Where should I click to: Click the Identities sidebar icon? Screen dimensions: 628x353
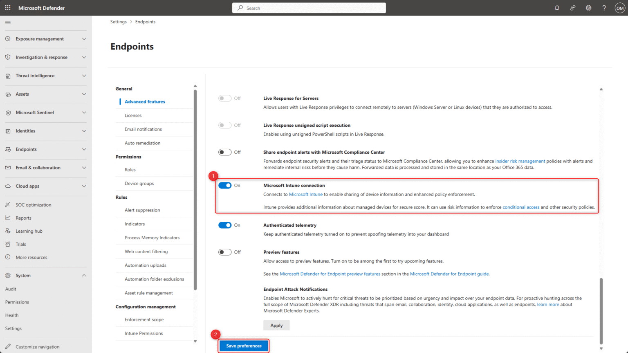[8, 131]
